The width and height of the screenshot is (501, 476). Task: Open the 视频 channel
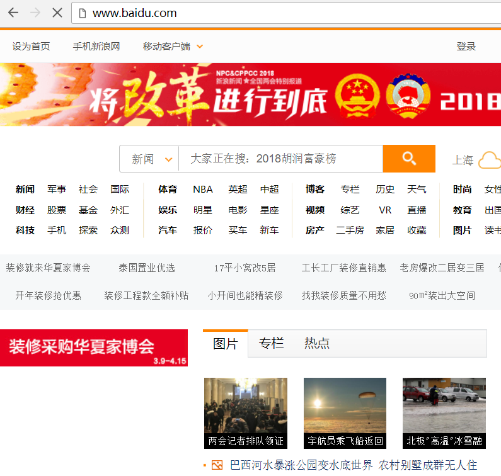point(315,210)
